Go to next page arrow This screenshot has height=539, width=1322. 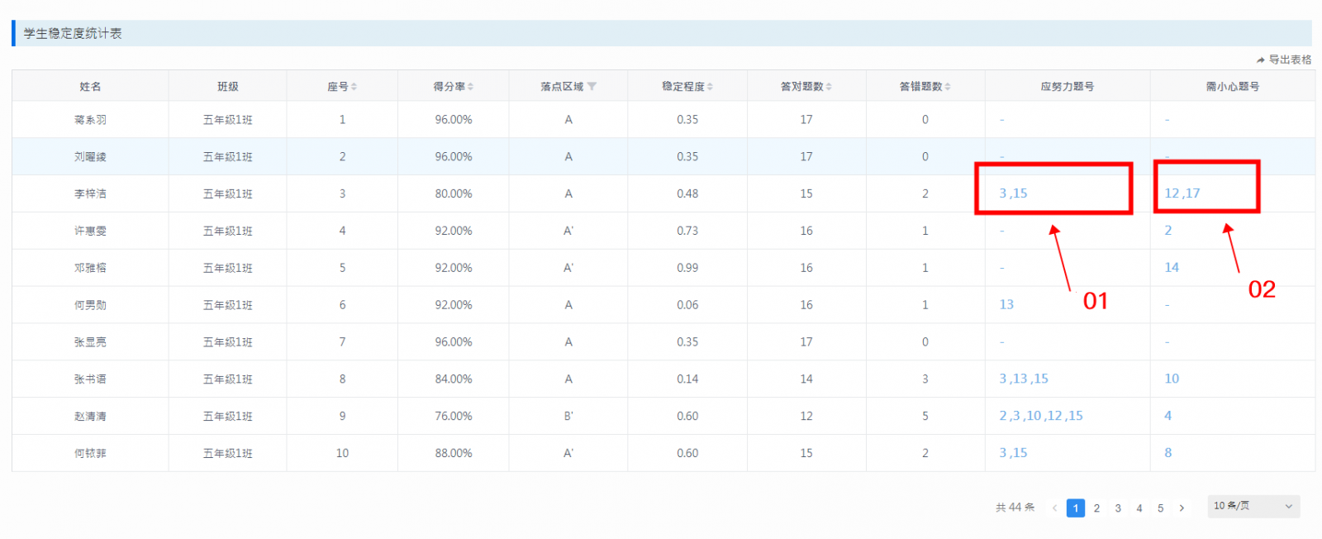(1182, 508)
